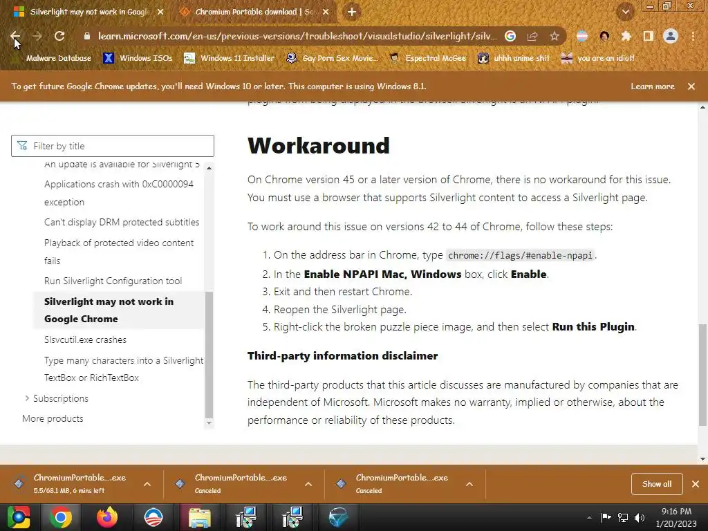The image size is (708, 531).
Task: Open the Chrome three-dot menu
Action: tap(693, 36)
